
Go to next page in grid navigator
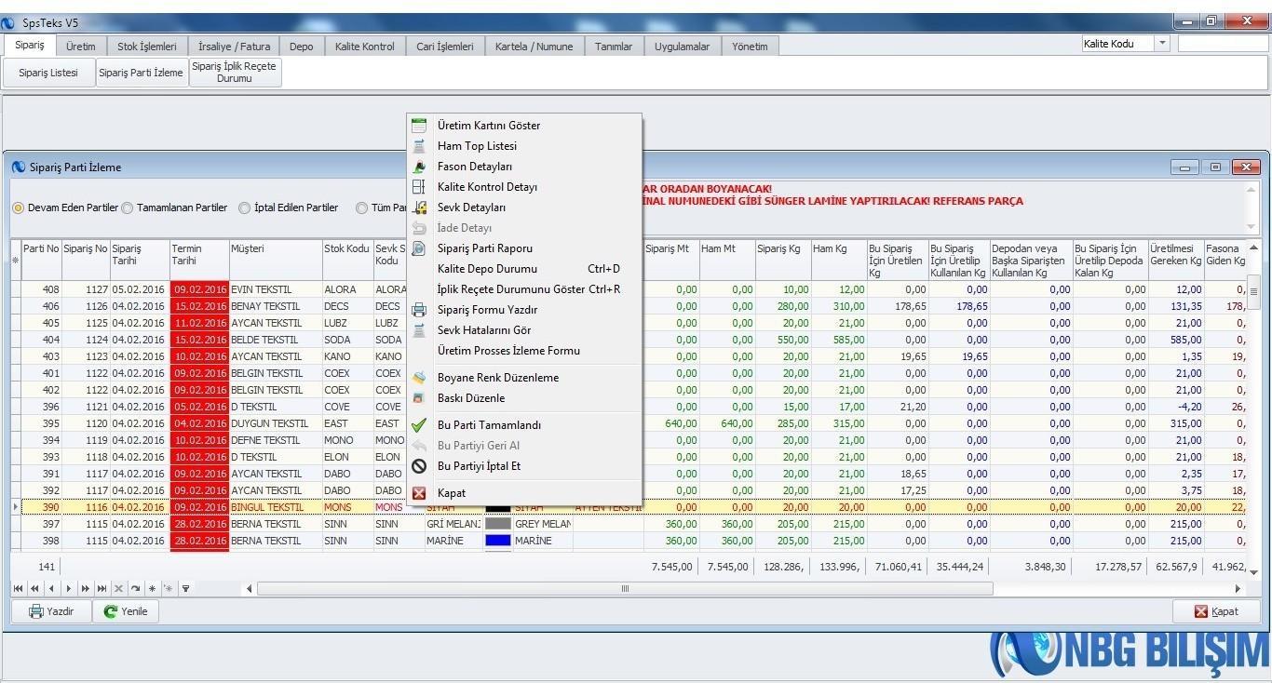[85, 588]
